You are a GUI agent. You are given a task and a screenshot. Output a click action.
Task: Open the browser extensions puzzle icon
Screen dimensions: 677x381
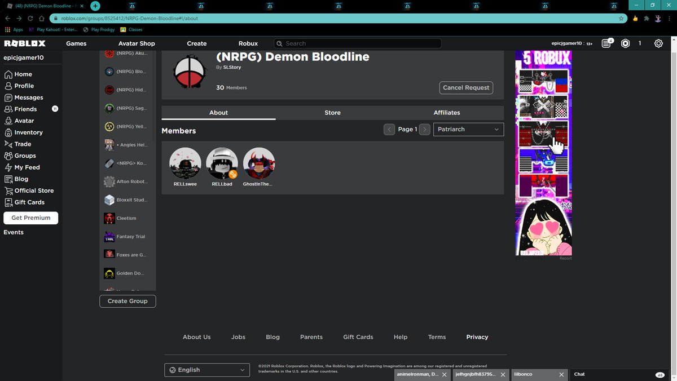click(x=647, y=18)
